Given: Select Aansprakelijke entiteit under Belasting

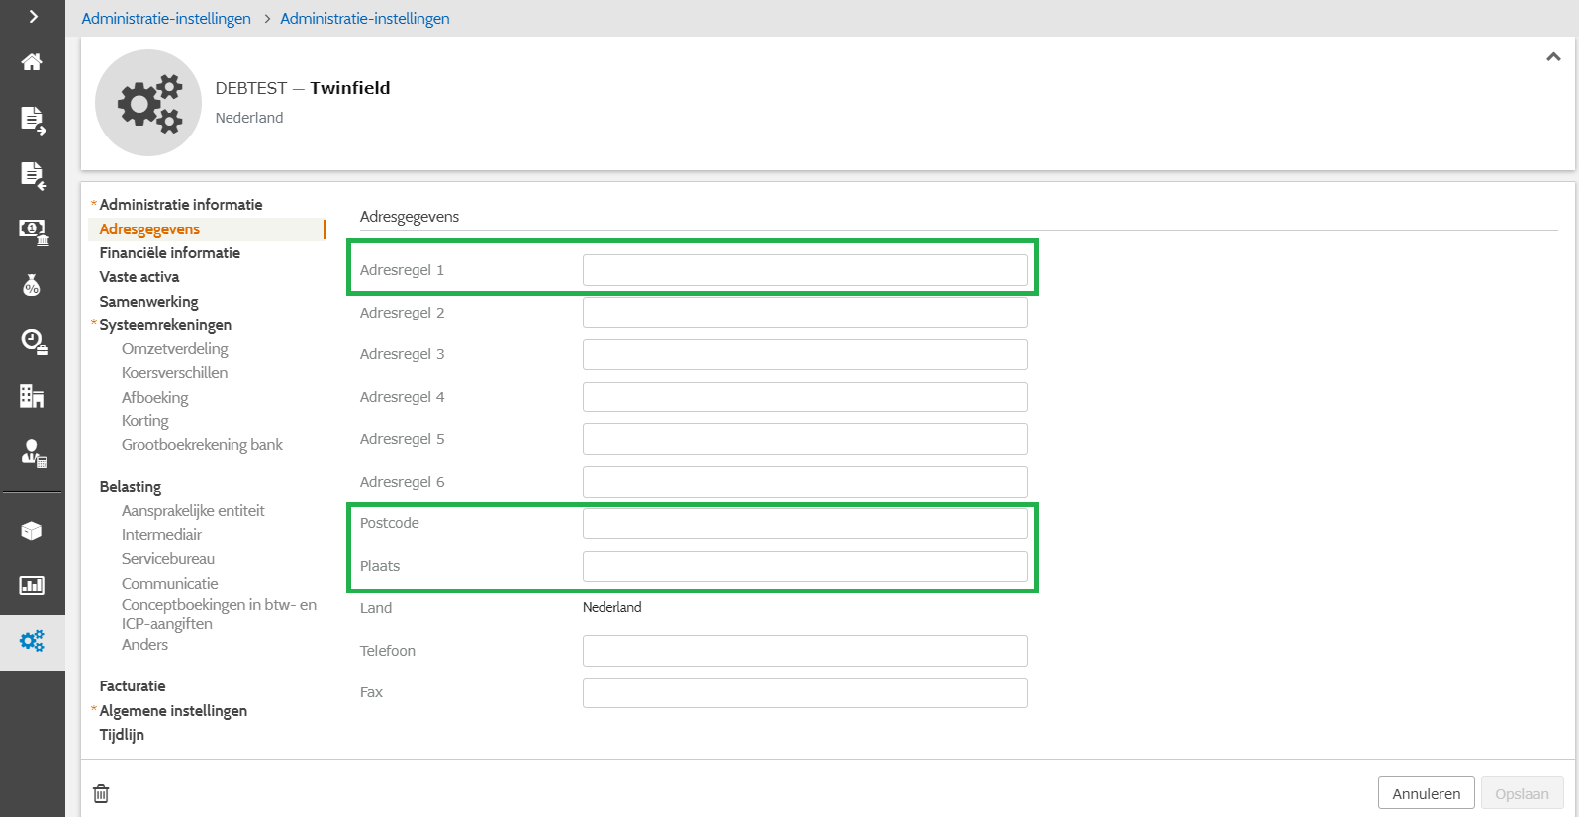Looking at the screenshot, I should (193, 511).
